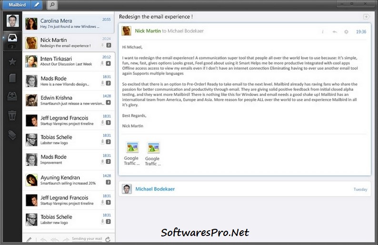
Task: Open the first Tobias Schelle Labster logo email
Action: (x=69, y=140)
